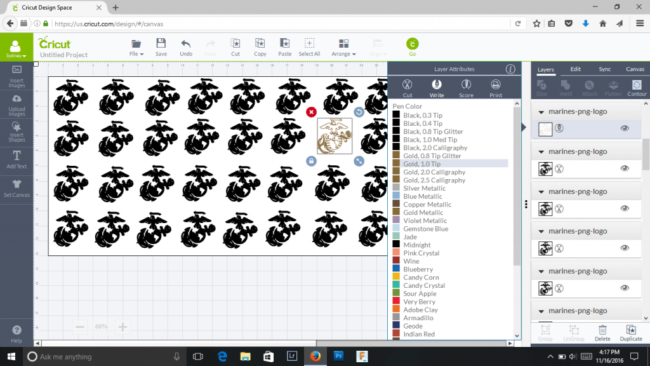Expand the Arrange dropdown
The height and width of the screenshot is (366, 650).
coord(344,47)
